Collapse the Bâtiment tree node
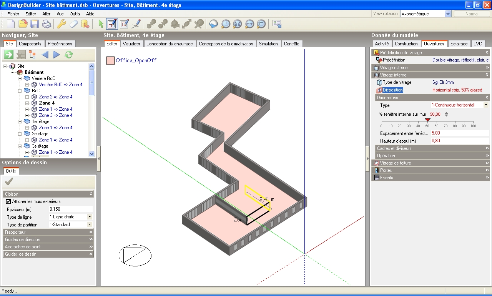492x296 pixels. 13,72
